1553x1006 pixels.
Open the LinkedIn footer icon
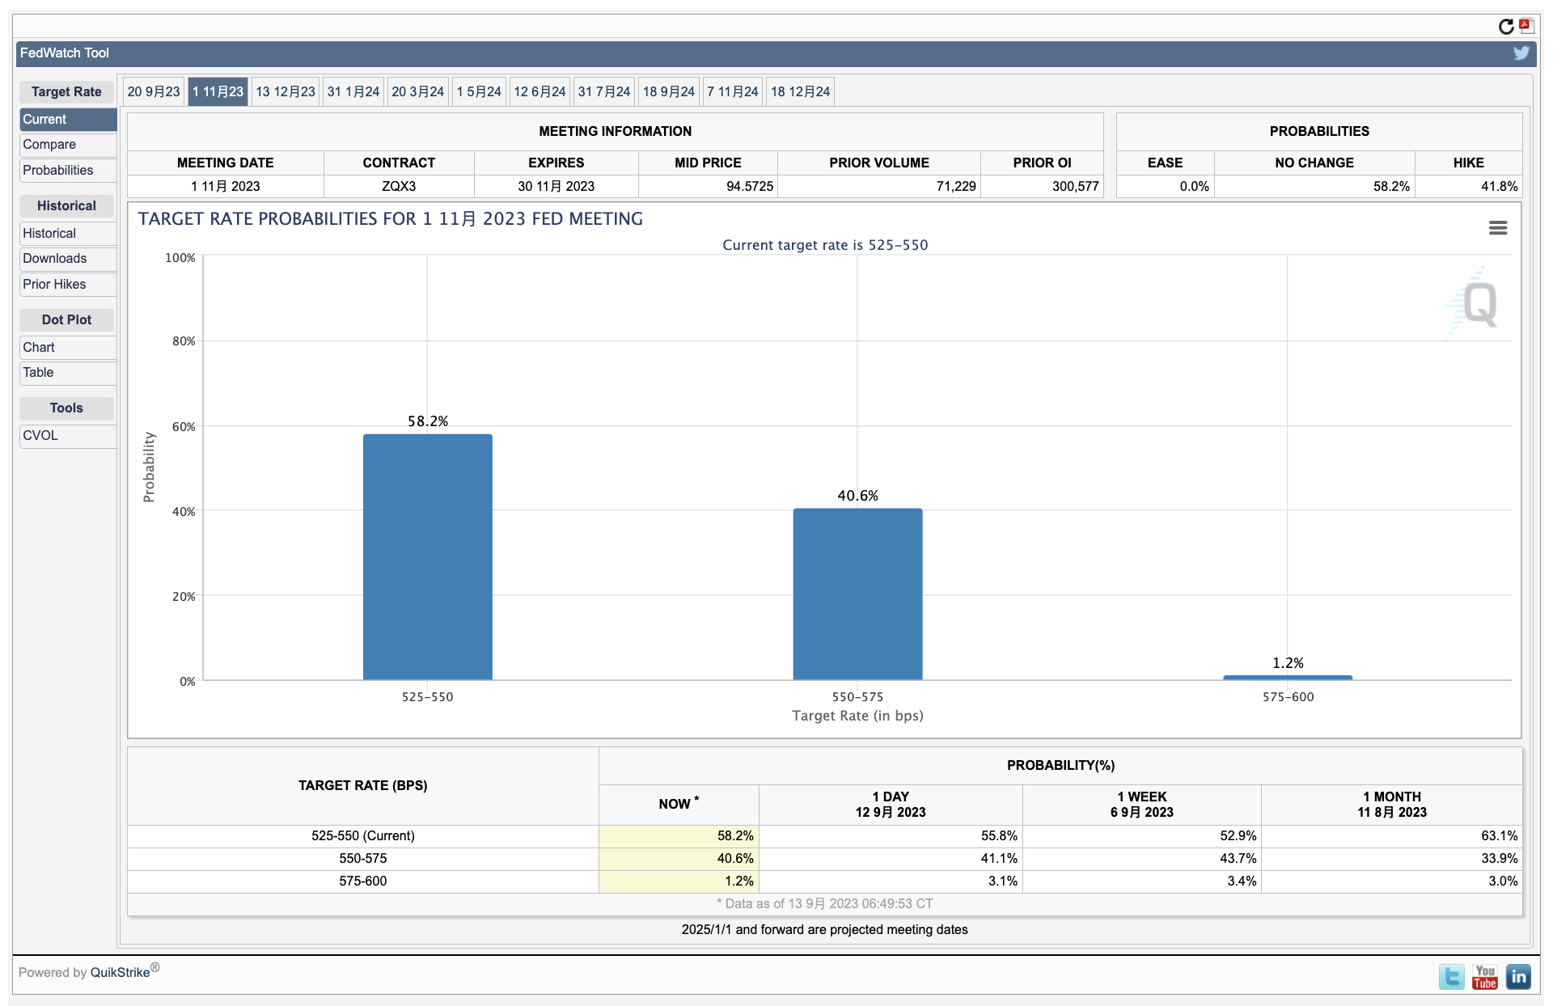coord(1518,977)
